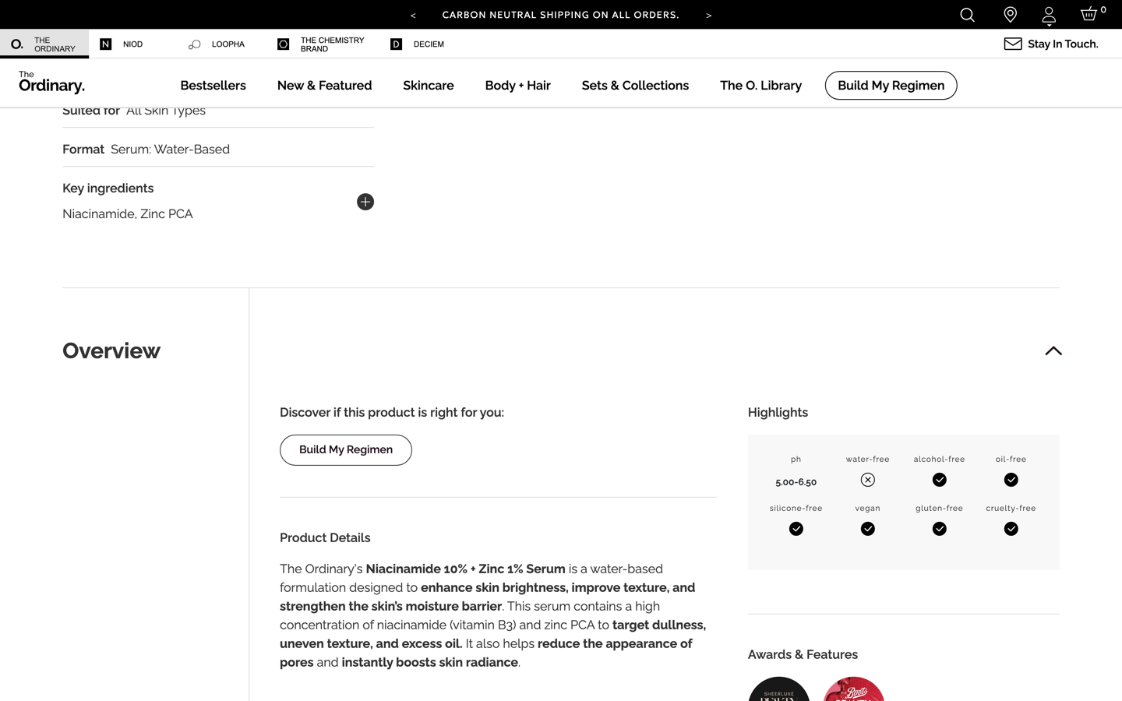This screenshot has width=1122, height=701.
Task: Switch to LOOPHA brand tab
Action: point(217,44)
